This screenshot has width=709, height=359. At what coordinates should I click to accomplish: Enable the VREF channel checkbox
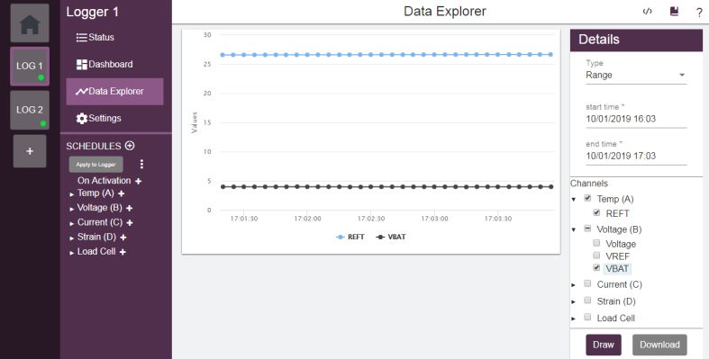(596, 256)
